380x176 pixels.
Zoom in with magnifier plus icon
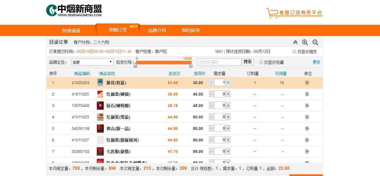pos(305,42)
